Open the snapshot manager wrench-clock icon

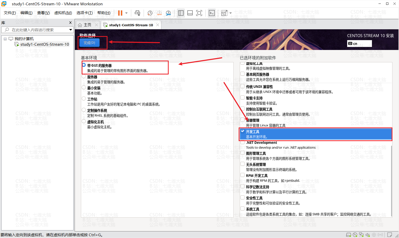(x=168, y=13)
